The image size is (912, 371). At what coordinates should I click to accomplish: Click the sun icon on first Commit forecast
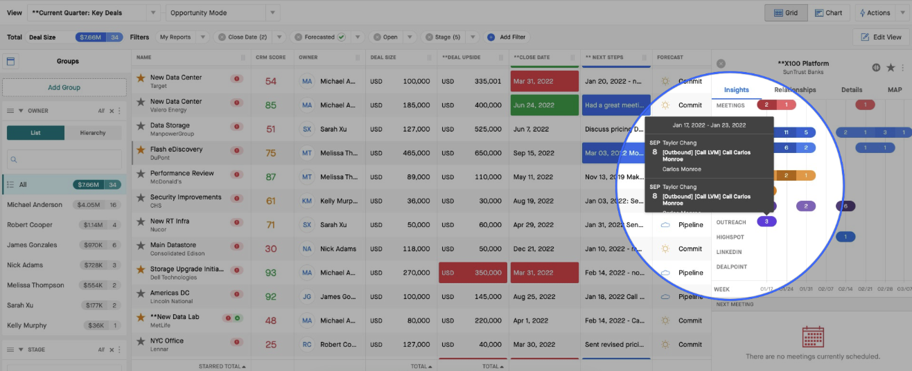(665, 82)
